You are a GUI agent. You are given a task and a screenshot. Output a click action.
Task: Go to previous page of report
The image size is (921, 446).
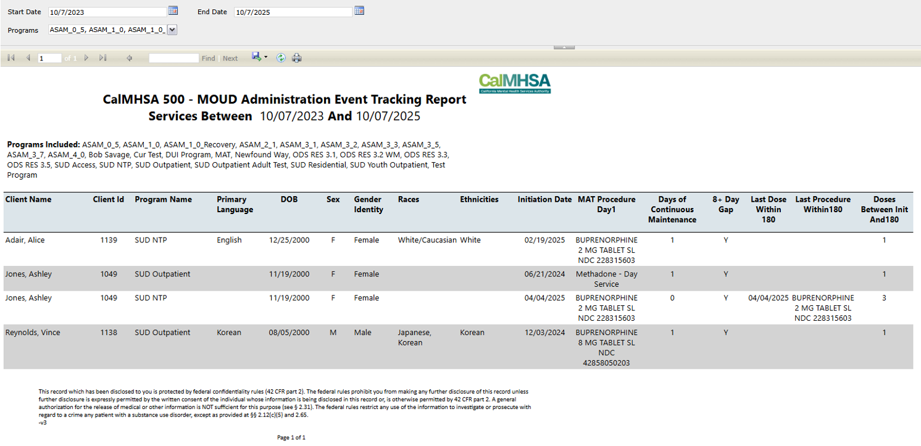click(x=28, y=58)
